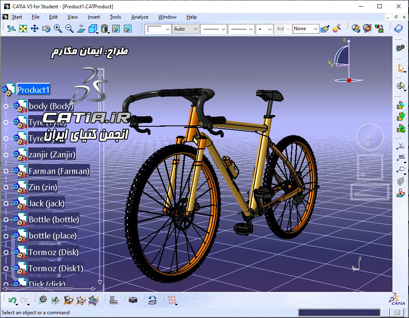
Task: Click the Capture camera icon
Action: 133,300
